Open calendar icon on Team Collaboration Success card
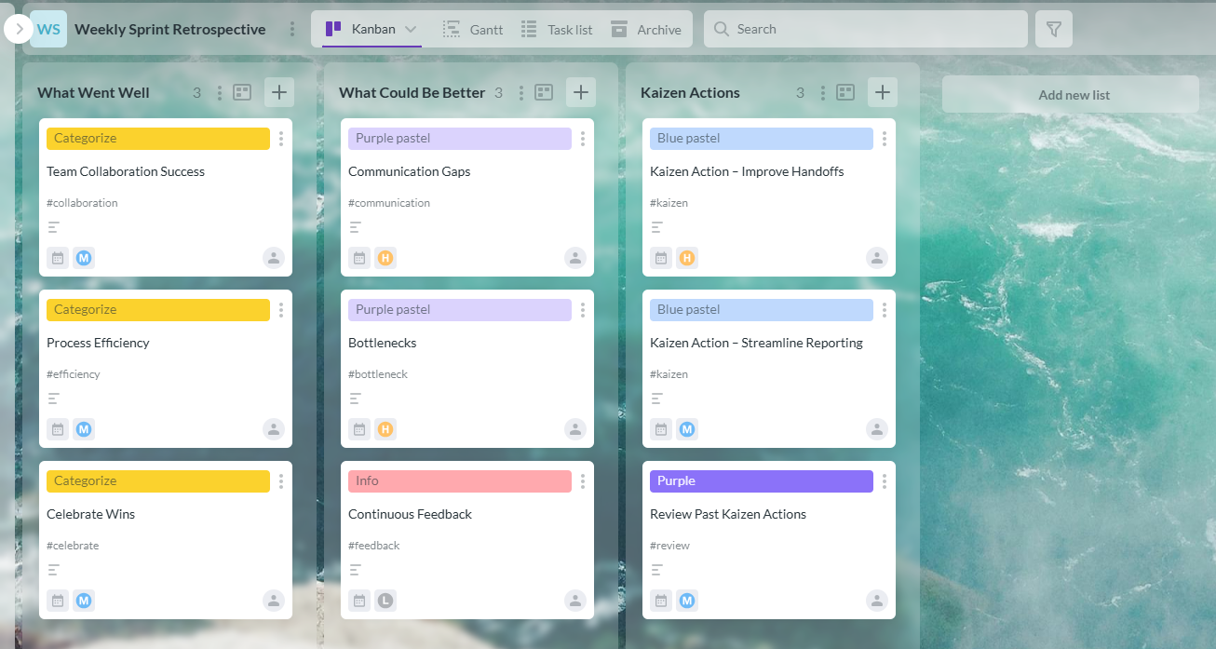This screenshot has width=1216, height=649. click(x=58, y=258)
